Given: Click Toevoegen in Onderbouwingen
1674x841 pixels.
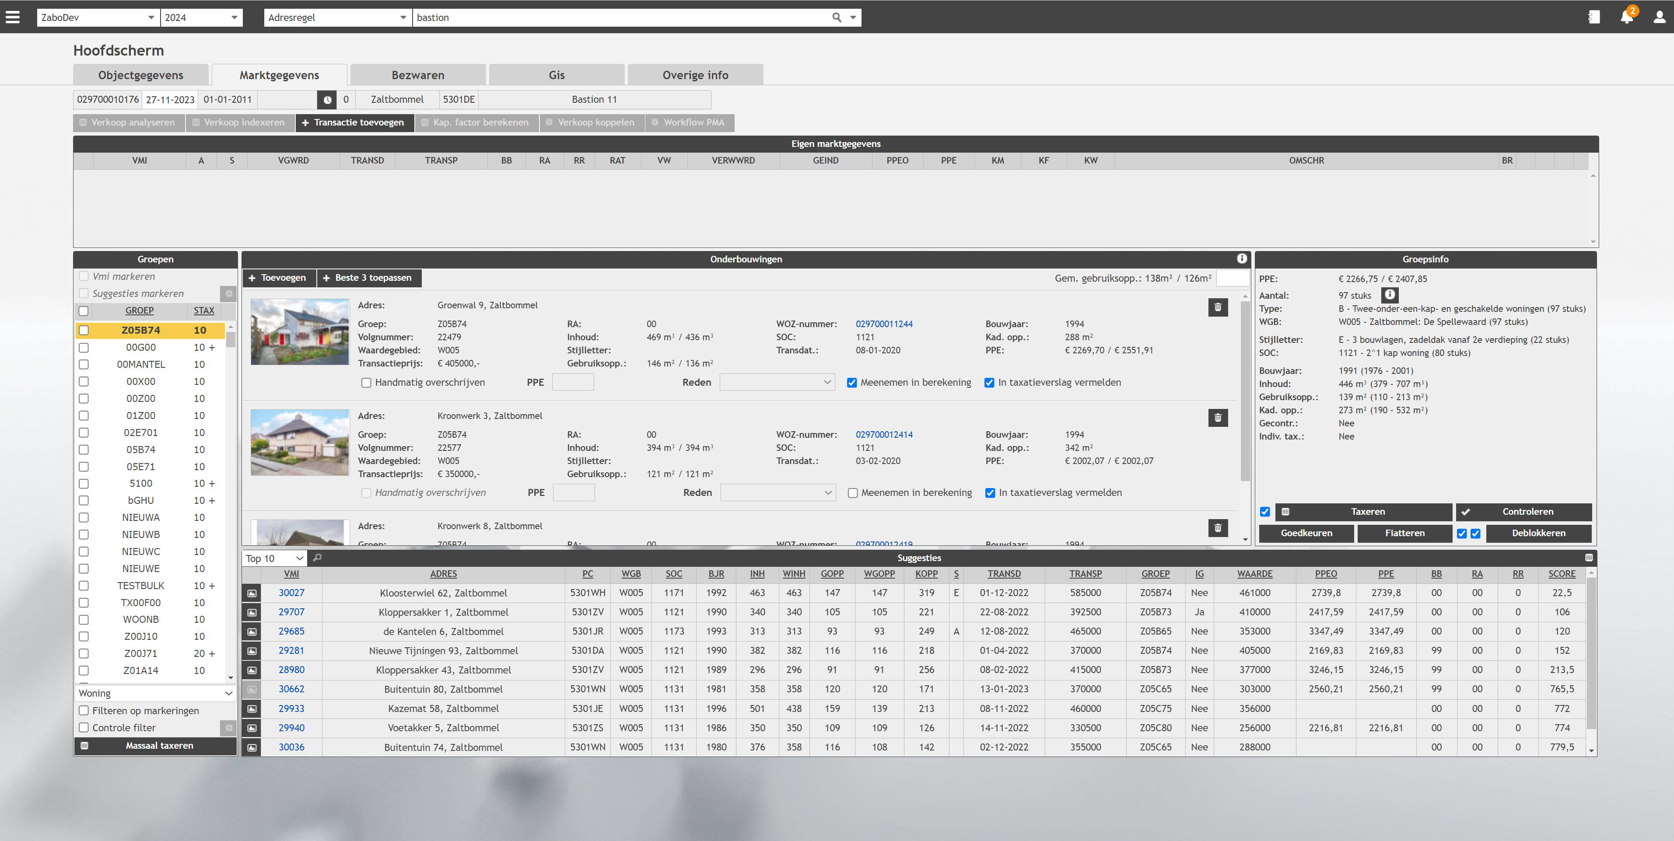Looking at the screenshot, I should click(x=279, y=278).
